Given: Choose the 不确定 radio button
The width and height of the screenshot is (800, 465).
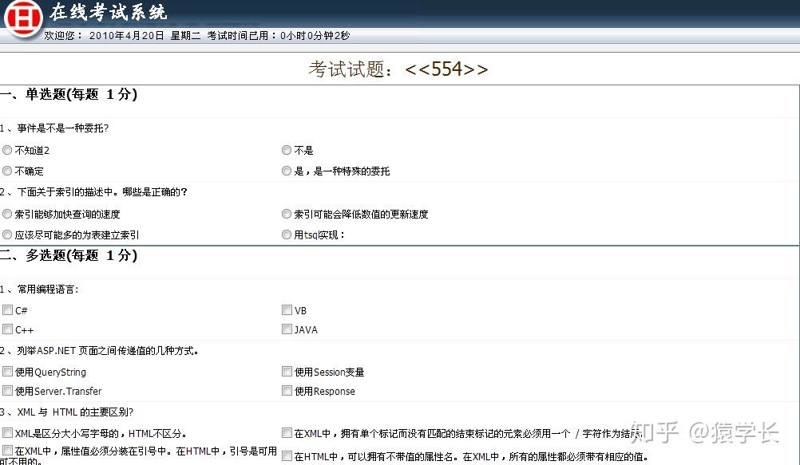Looking at the screenshot, I should (7, 171).
